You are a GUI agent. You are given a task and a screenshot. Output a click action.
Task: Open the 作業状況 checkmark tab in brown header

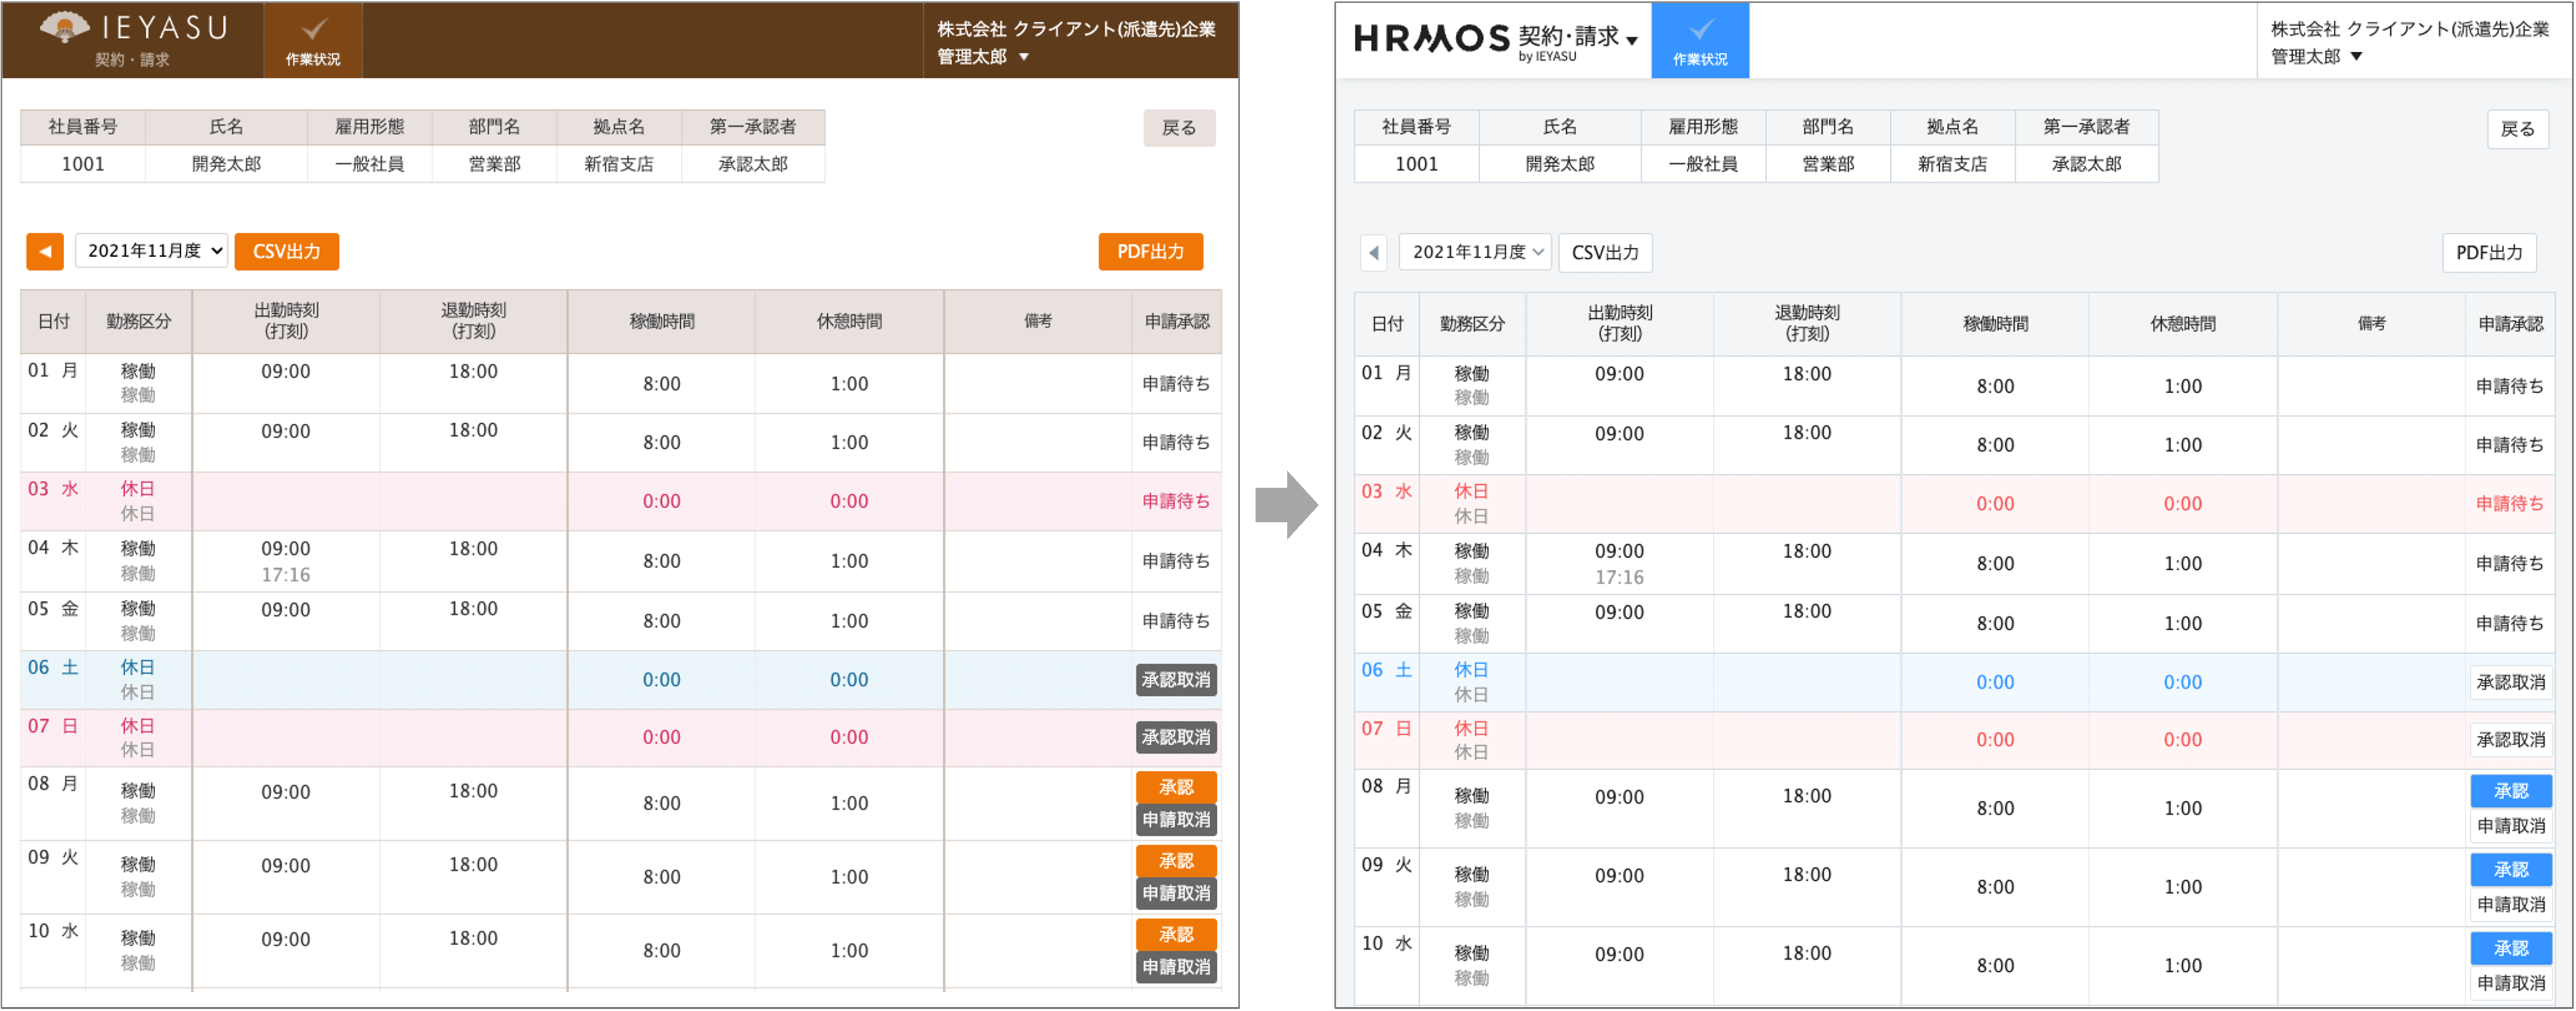[x=313, y=40]
